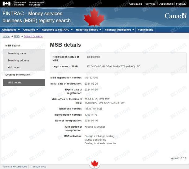Expand the Reporting to FINTRAC dropdown arrow
The image size is (189, 169).
click(x=72, y=30)
